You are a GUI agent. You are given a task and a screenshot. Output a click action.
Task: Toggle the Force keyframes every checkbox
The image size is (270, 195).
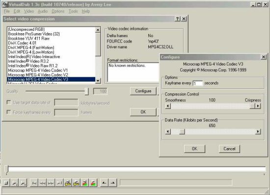(x=9, y=112)
